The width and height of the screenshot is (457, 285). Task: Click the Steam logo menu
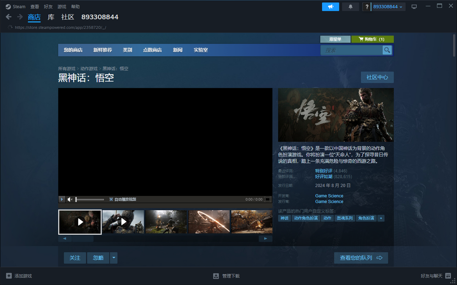pyautogui.click(x=16, y=6)
